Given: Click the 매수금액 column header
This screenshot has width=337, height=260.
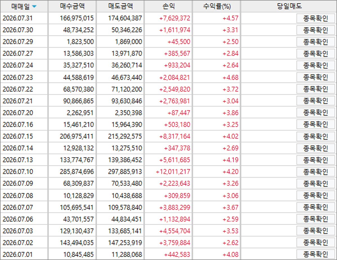Looking at the screenshot, I should point(72,6).
